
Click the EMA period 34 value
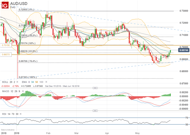pos(33,82)
